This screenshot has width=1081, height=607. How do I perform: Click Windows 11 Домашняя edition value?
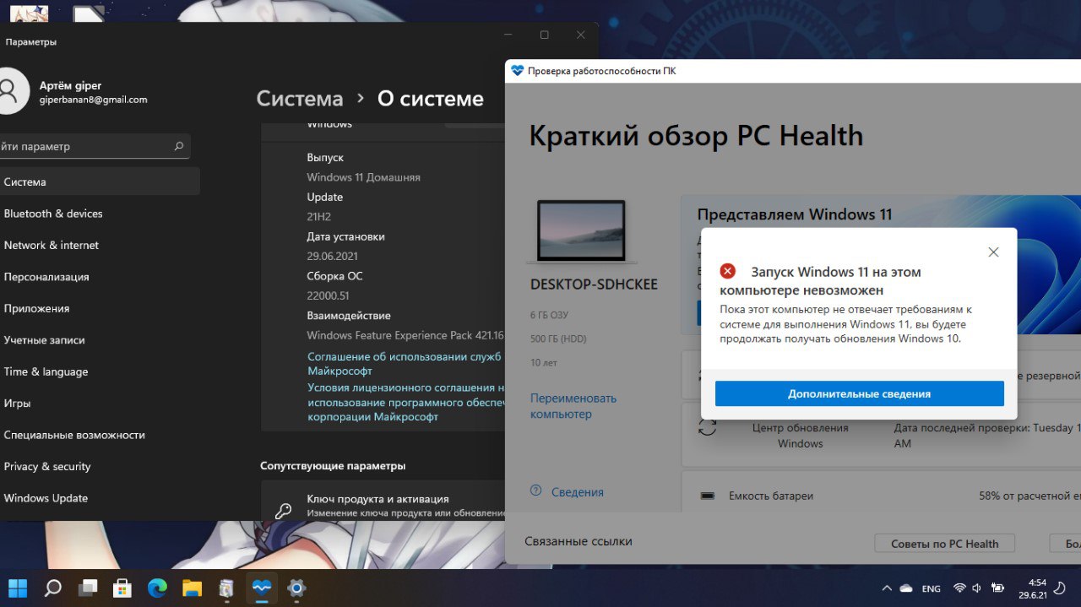[x=363, y=177]
